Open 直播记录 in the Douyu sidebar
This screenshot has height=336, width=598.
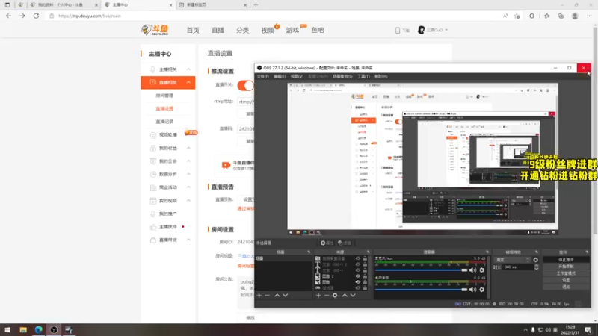tap(164, 122)
